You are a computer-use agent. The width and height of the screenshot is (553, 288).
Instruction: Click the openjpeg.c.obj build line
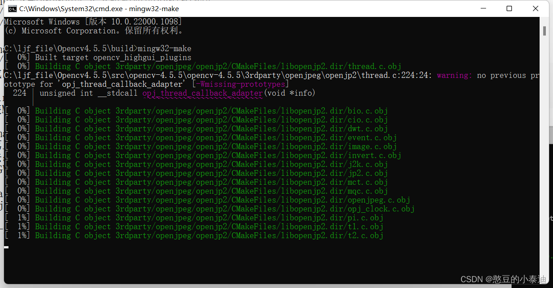point(207,200)
